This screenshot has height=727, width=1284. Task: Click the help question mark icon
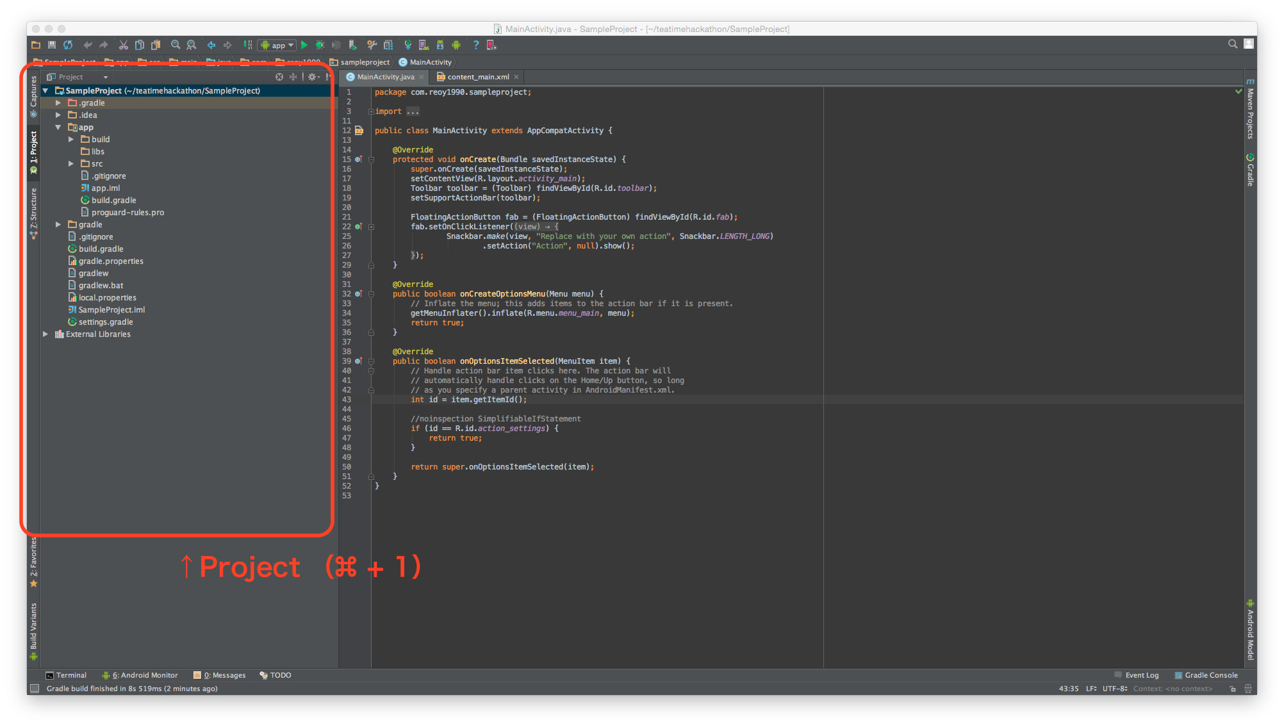[475, 45]
